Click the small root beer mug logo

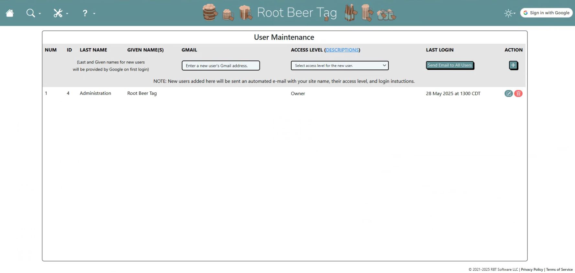click(x=228, y=15)
